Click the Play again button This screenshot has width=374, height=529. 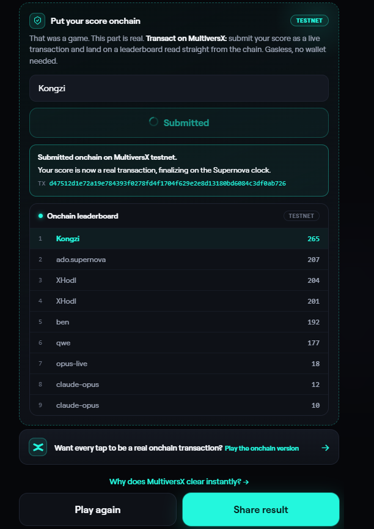click(x=98, y=509)
